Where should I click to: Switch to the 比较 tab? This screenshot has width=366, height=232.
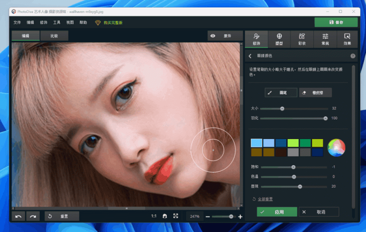pos(55,36)
